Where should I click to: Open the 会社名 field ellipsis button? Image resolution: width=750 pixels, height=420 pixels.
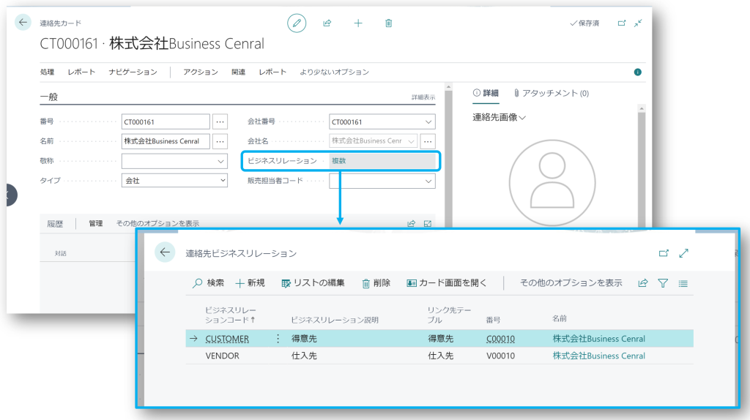tap(428, 141)
